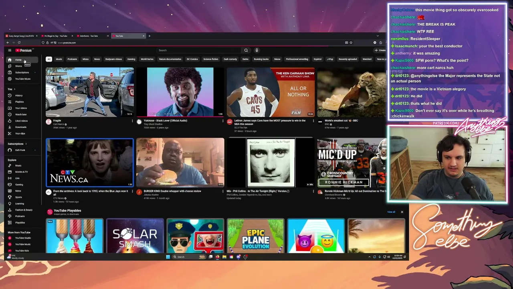Image resolution: width=513 pixels, height=289 pixels.
Task: Open YouTube Studio under More from YouTube
Action: (x=22, y=238)
